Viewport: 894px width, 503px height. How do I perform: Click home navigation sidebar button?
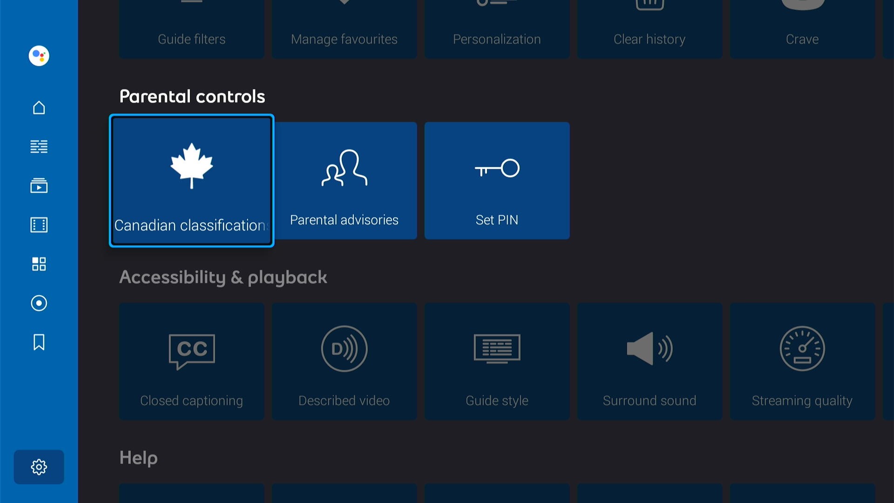coord(39,108)
